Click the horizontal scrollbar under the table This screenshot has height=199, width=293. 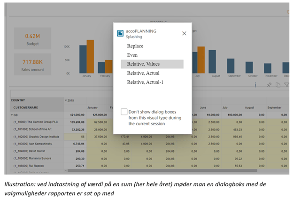coord(162,170)
